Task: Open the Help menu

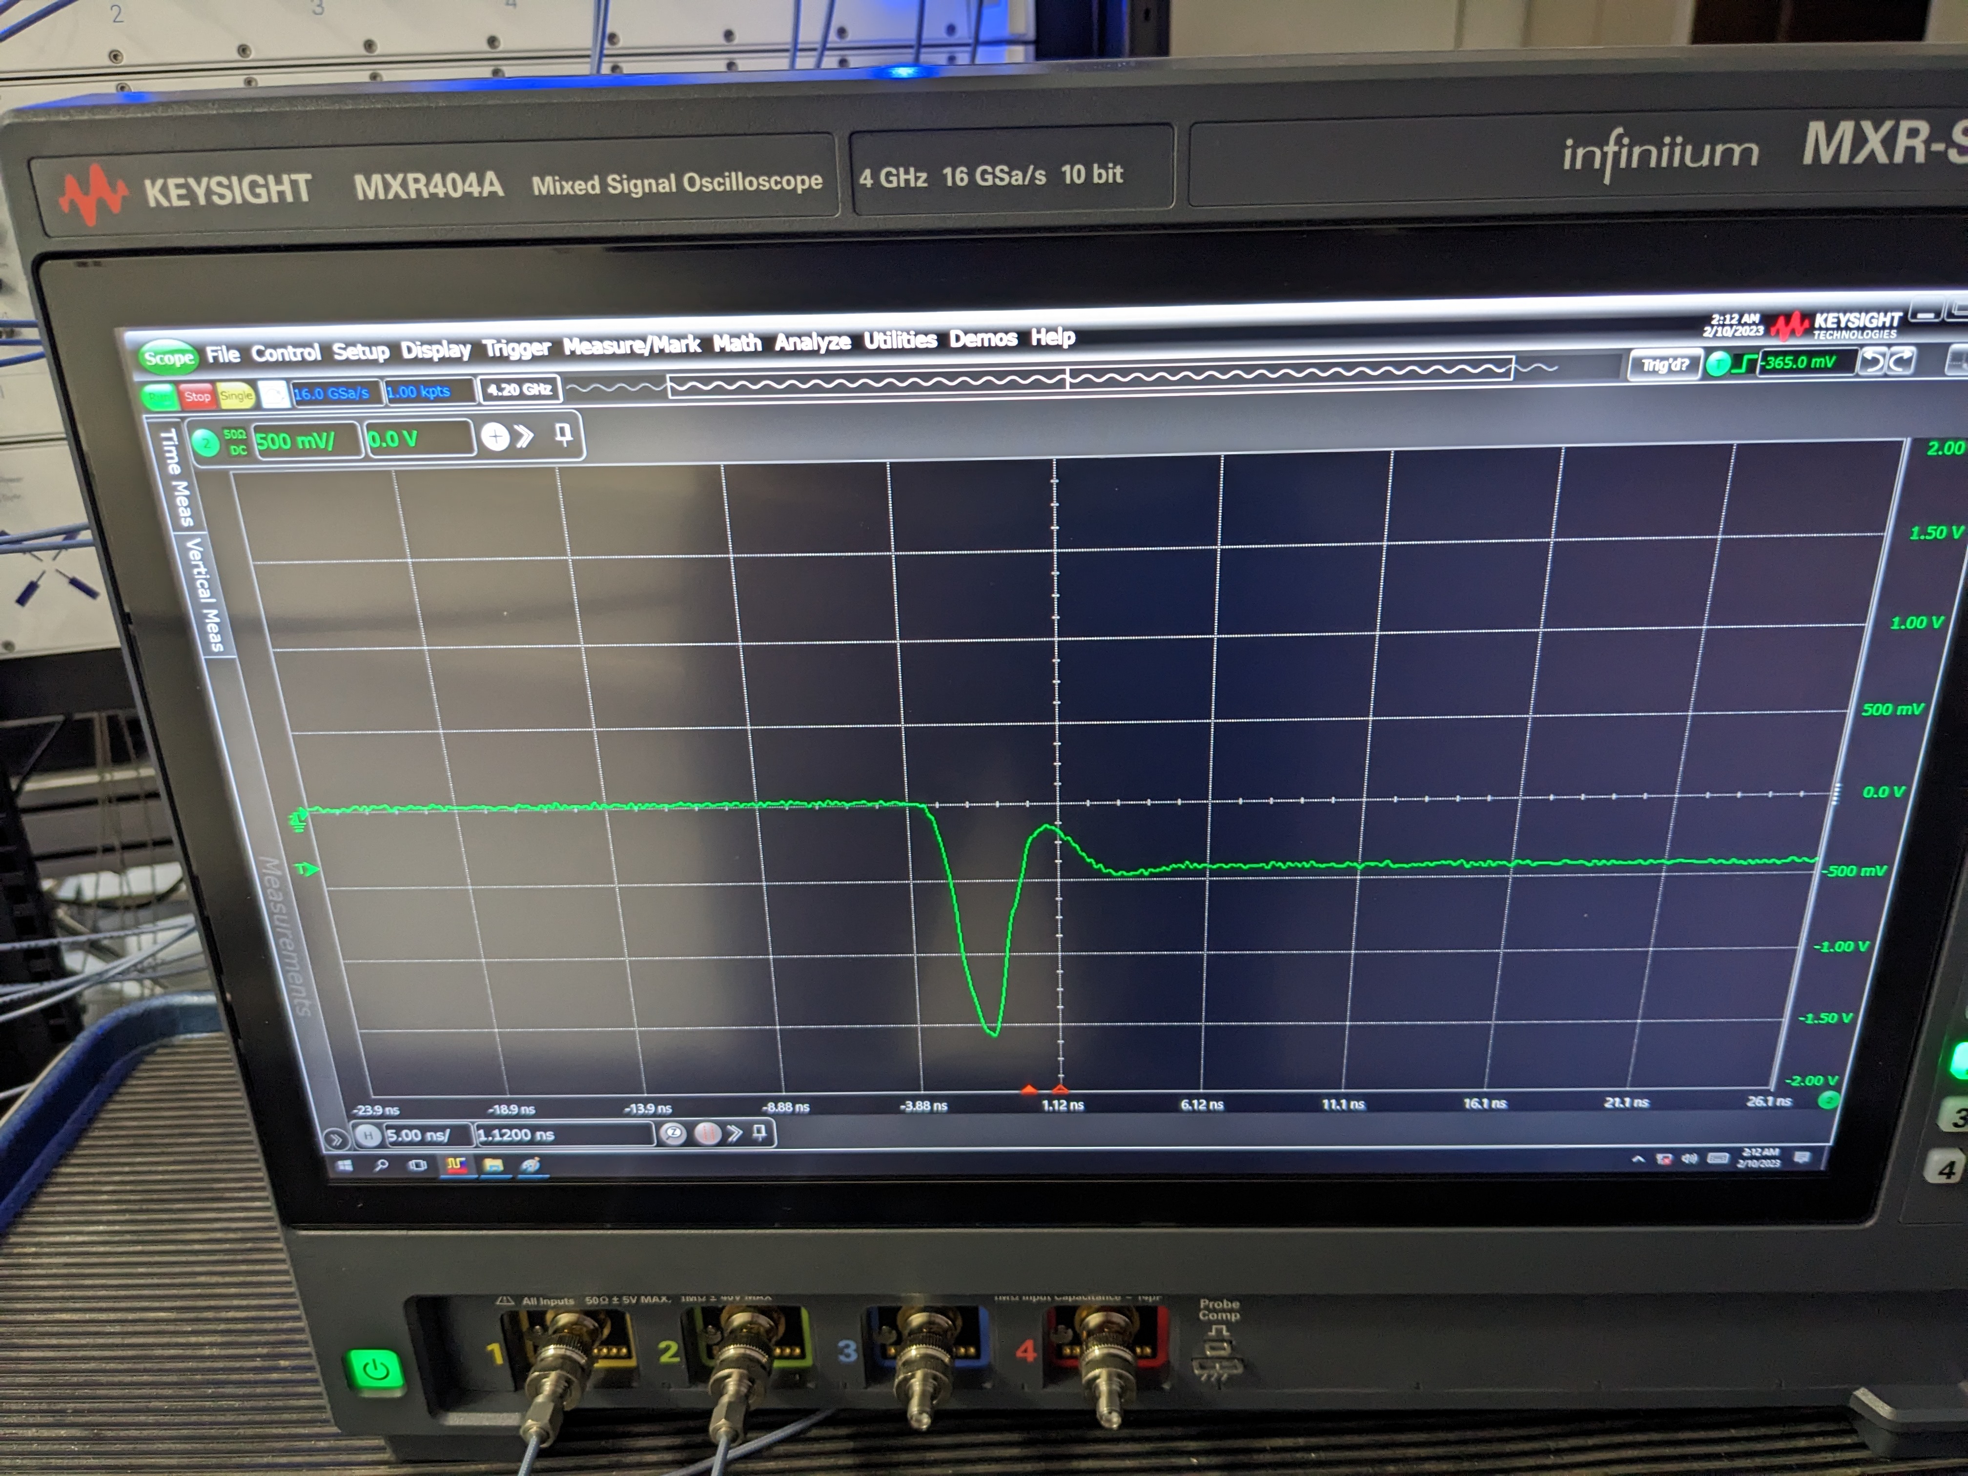Action: (x=1052, y=336)
